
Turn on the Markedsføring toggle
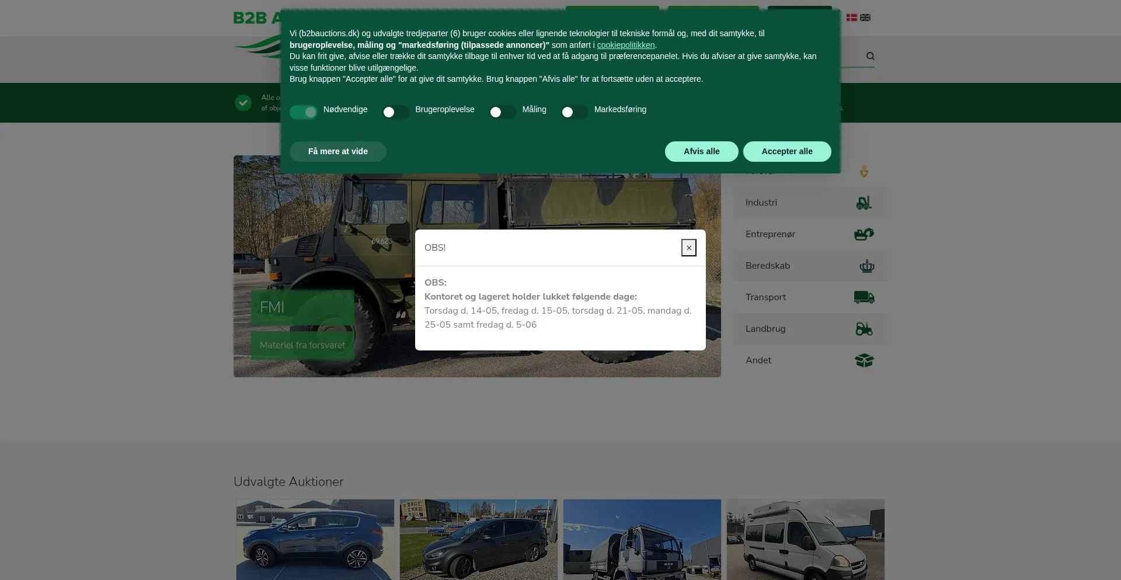(x=575, y=112)
